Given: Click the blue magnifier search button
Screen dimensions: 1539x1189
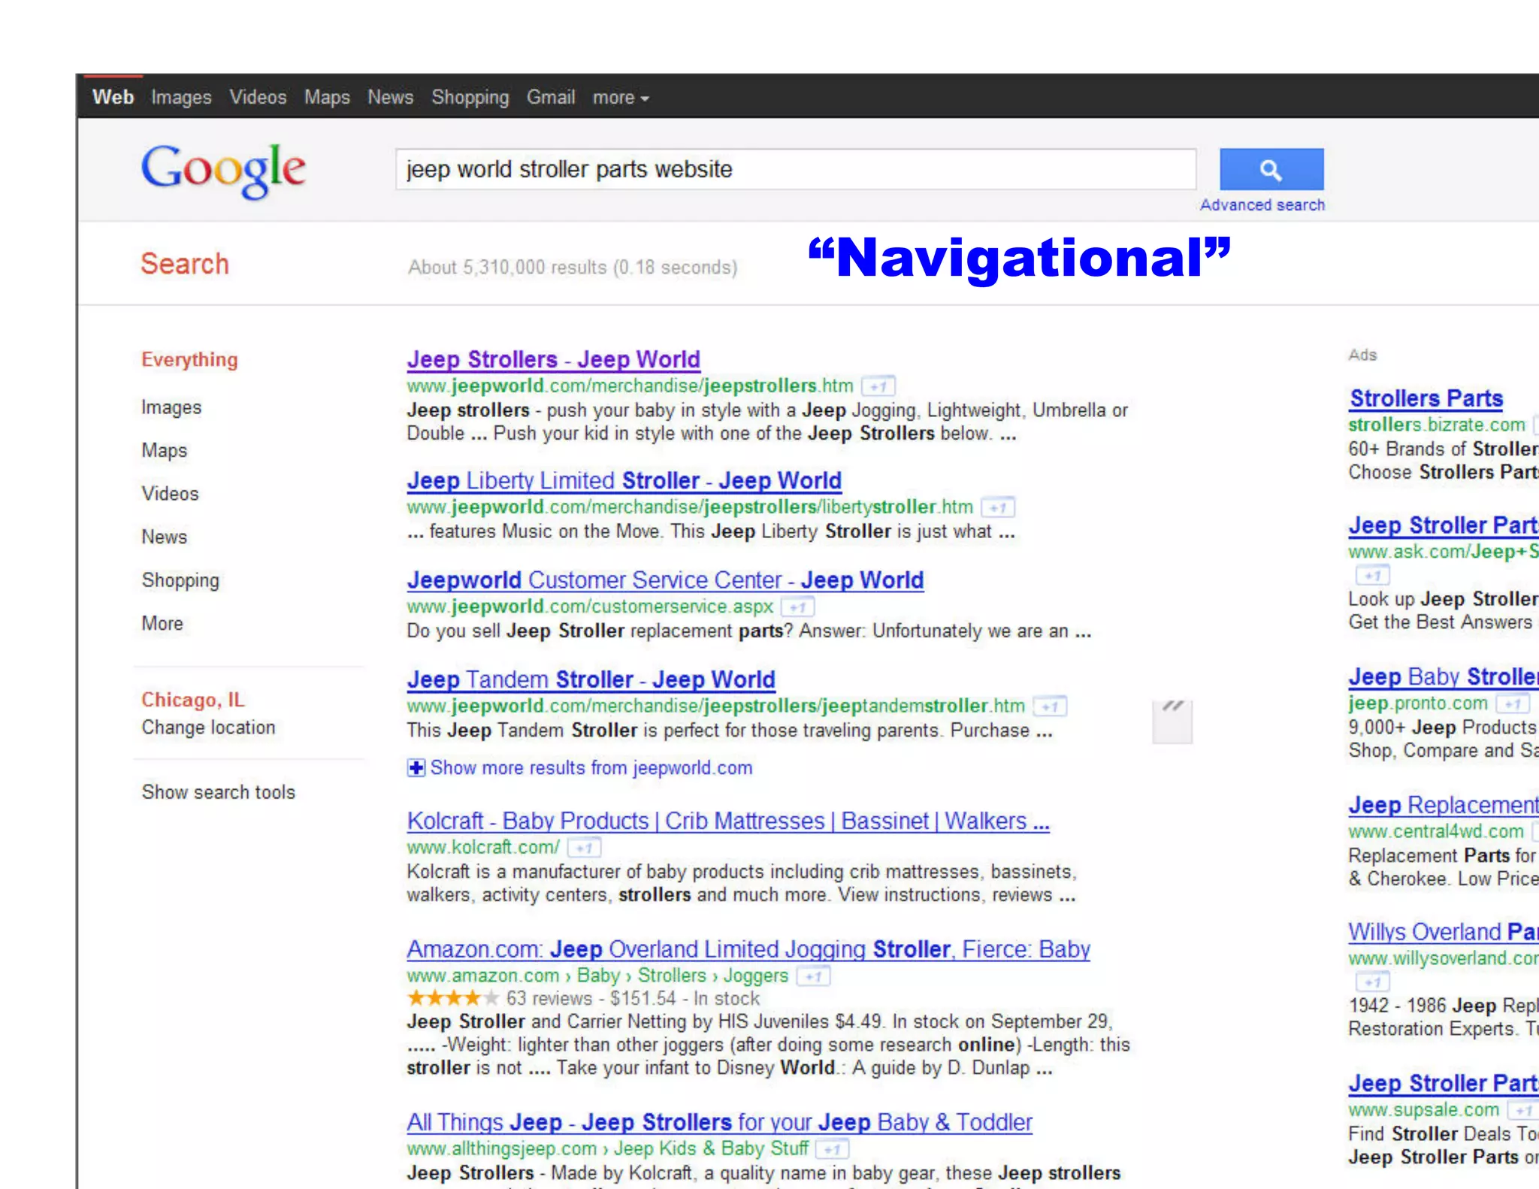Looking at the screenshot, I should [1271, 169].
